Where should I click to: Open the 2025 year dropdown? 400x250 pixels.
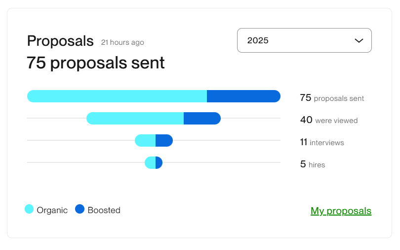(304, 40)
